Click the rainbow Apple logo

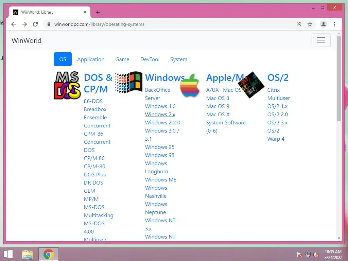click(190, 85)
